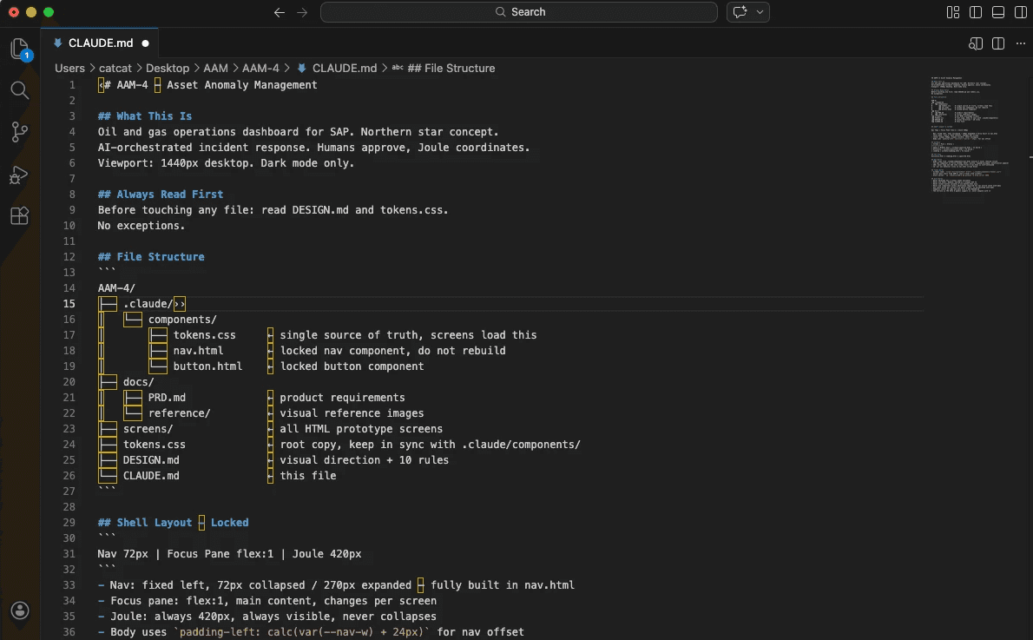Select AAM folder in the breadcrumb
1033x640 pixels.
(x=215, y=68)
